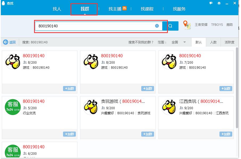Viewport: 241px width, 159px height.
Task: Open the 找主播 tab
Action: 115,9
